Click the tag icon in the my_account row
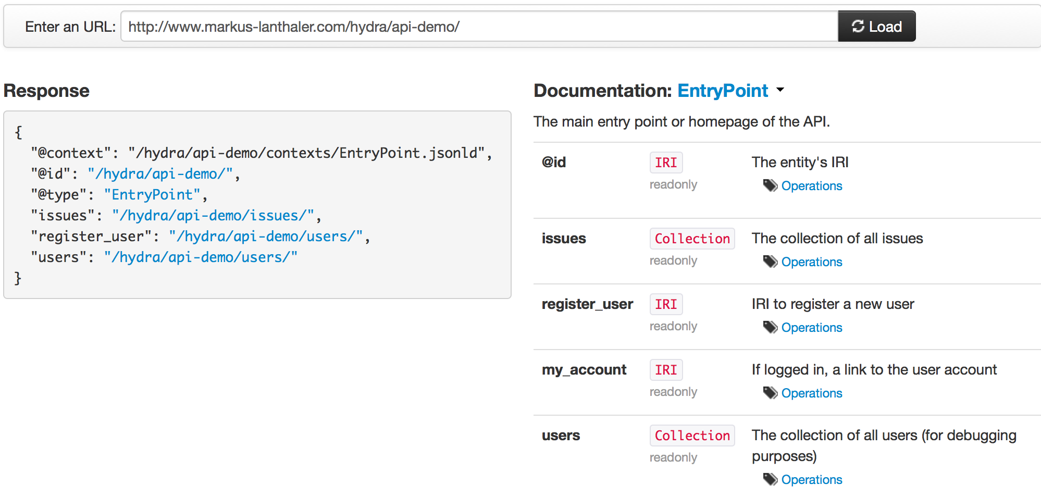The width and height of the screenshot is (1041, 497). 770,393
